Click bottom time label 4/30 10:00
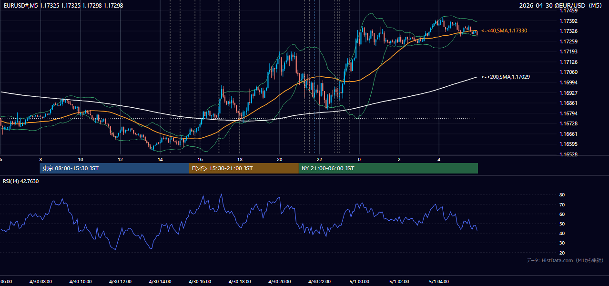The width and height of the screenshot is (609, 286). coord(81,281)
